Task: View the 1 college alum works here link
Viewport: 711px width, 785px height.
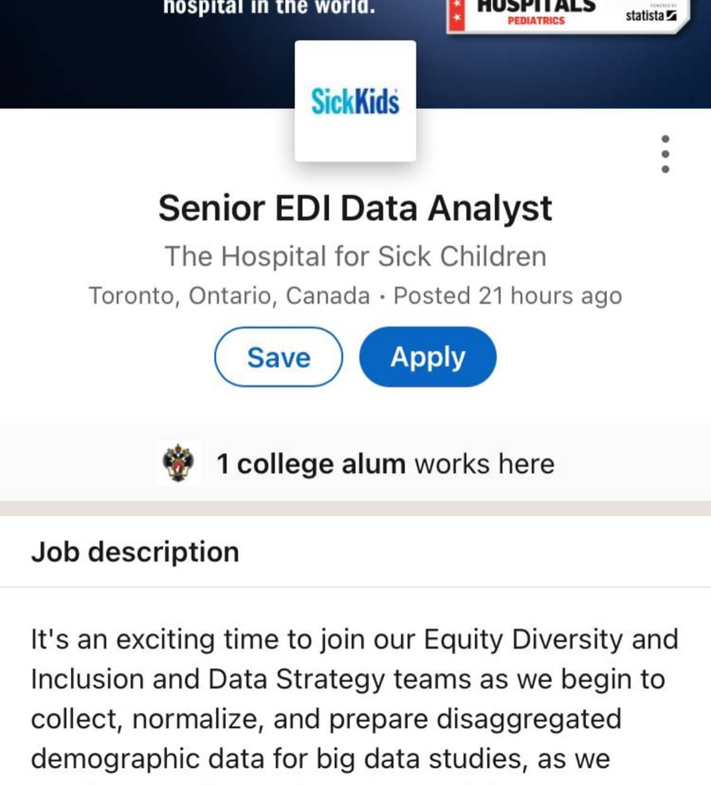Action: (385, 464)
